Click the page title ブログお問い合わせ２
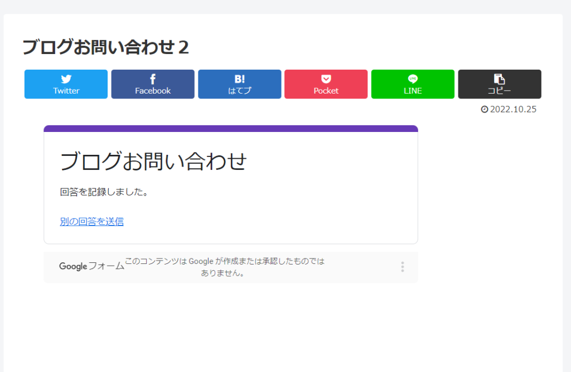 coord(105,47)
